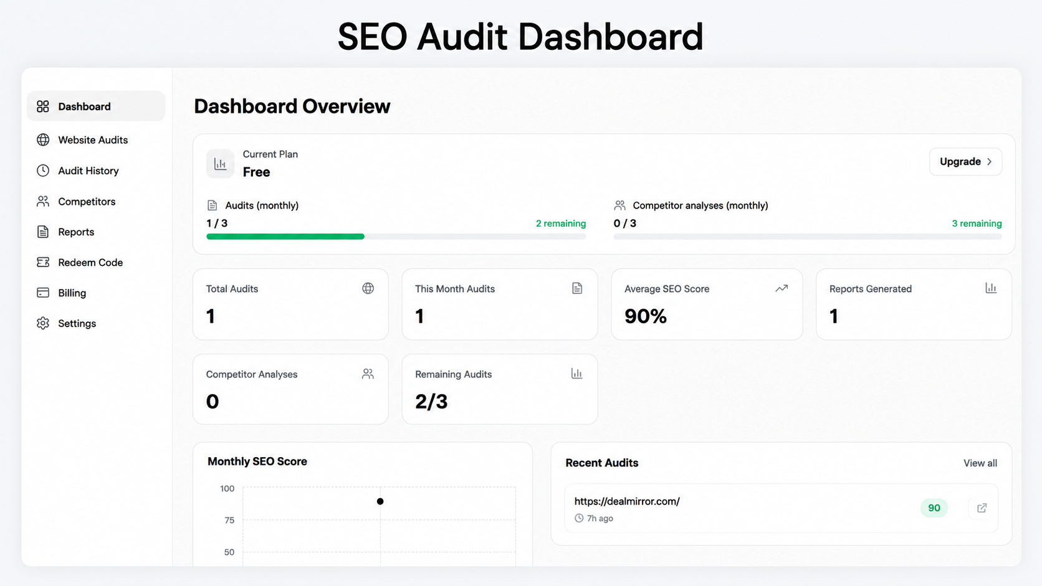Viewport: 1042px width, 586px height.
Task: Click the chevron arrow on Upgrade button
Action: (x=989, y=161)
